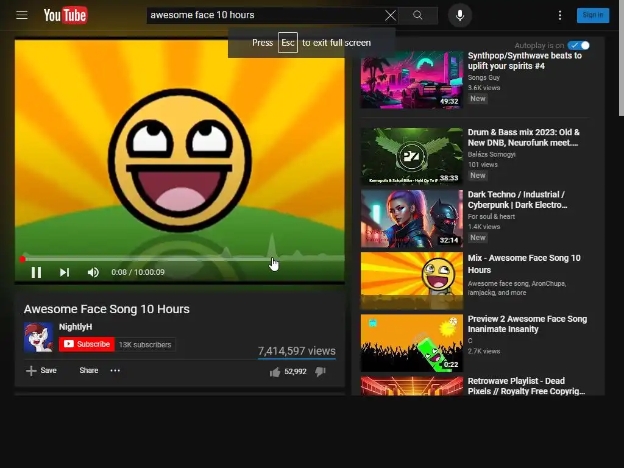Subscribe to the NightlyH channel
This screenshot has height=468, width=624.
tap(87, 344)
